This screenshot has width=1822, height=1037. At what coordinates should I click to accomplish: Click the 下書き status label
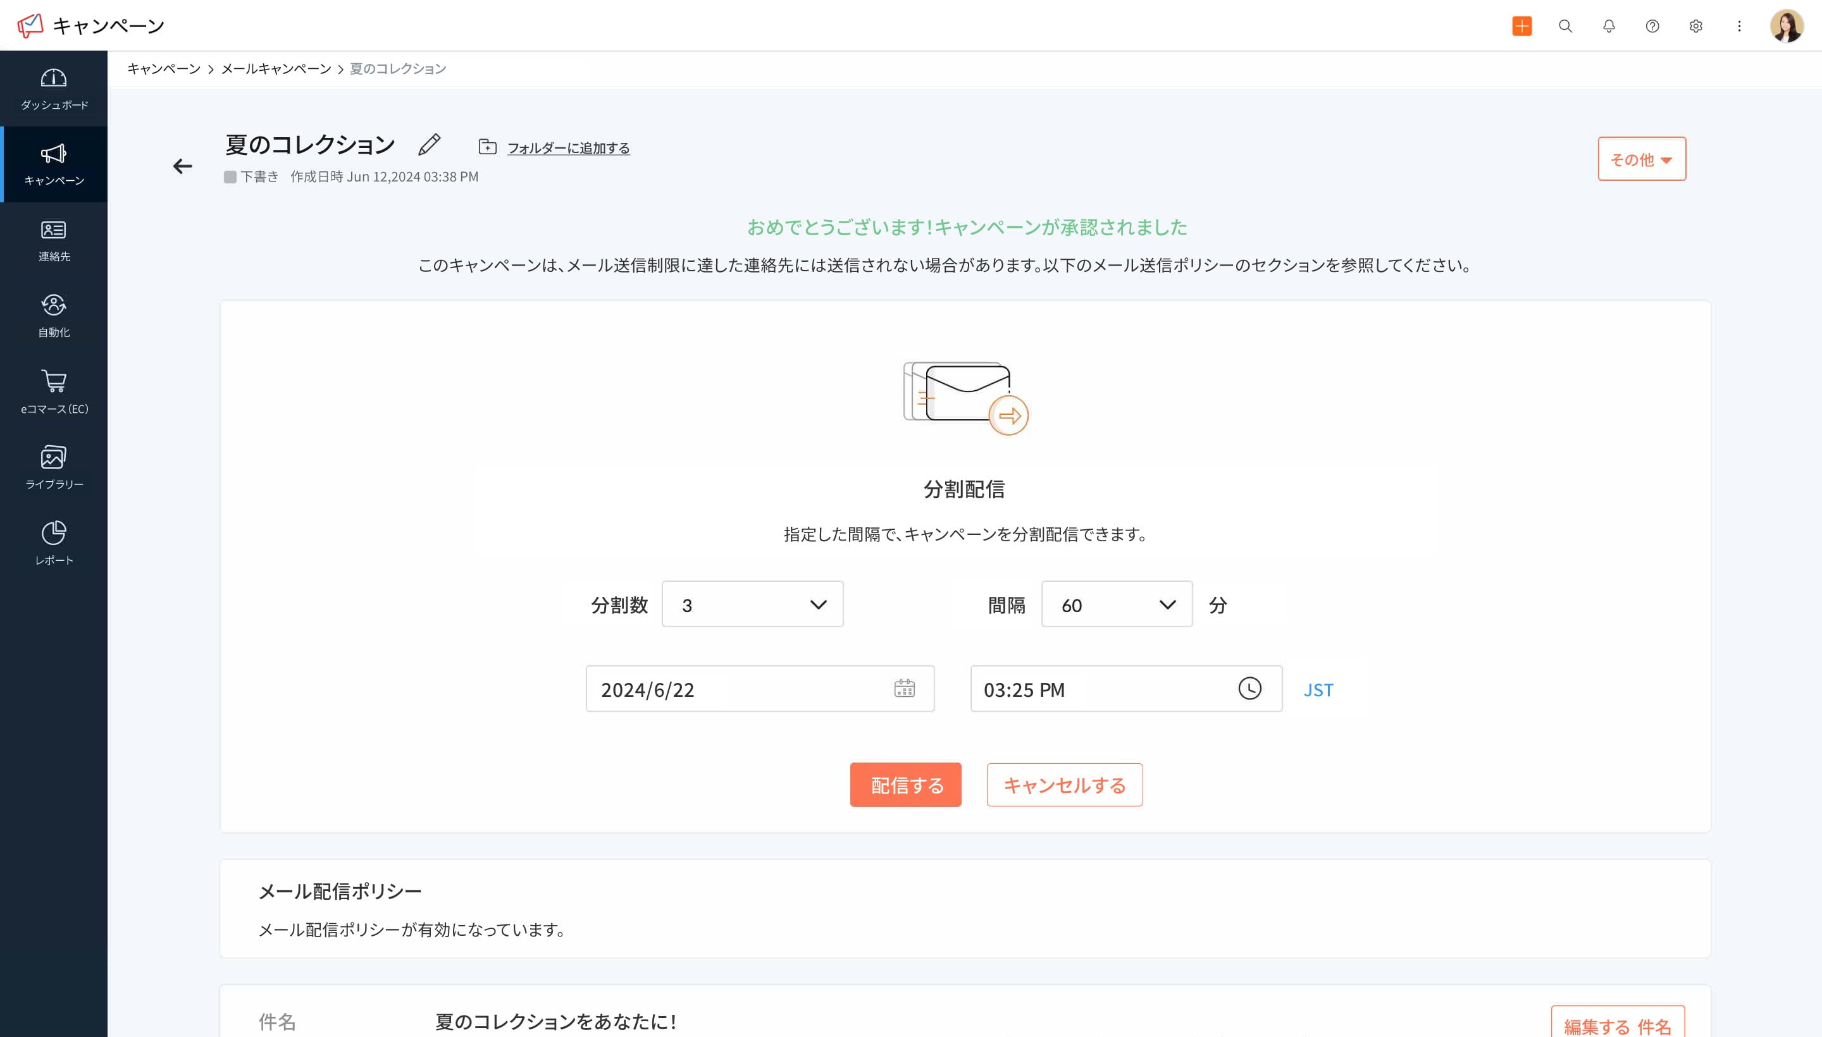259,176
